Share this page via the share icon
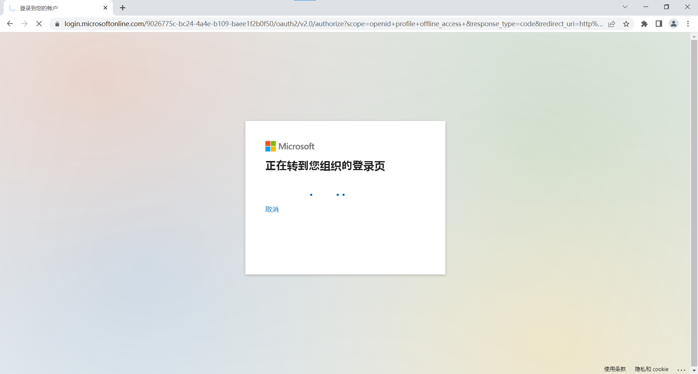The image size is (698, 374). click(x=612, y=24)
